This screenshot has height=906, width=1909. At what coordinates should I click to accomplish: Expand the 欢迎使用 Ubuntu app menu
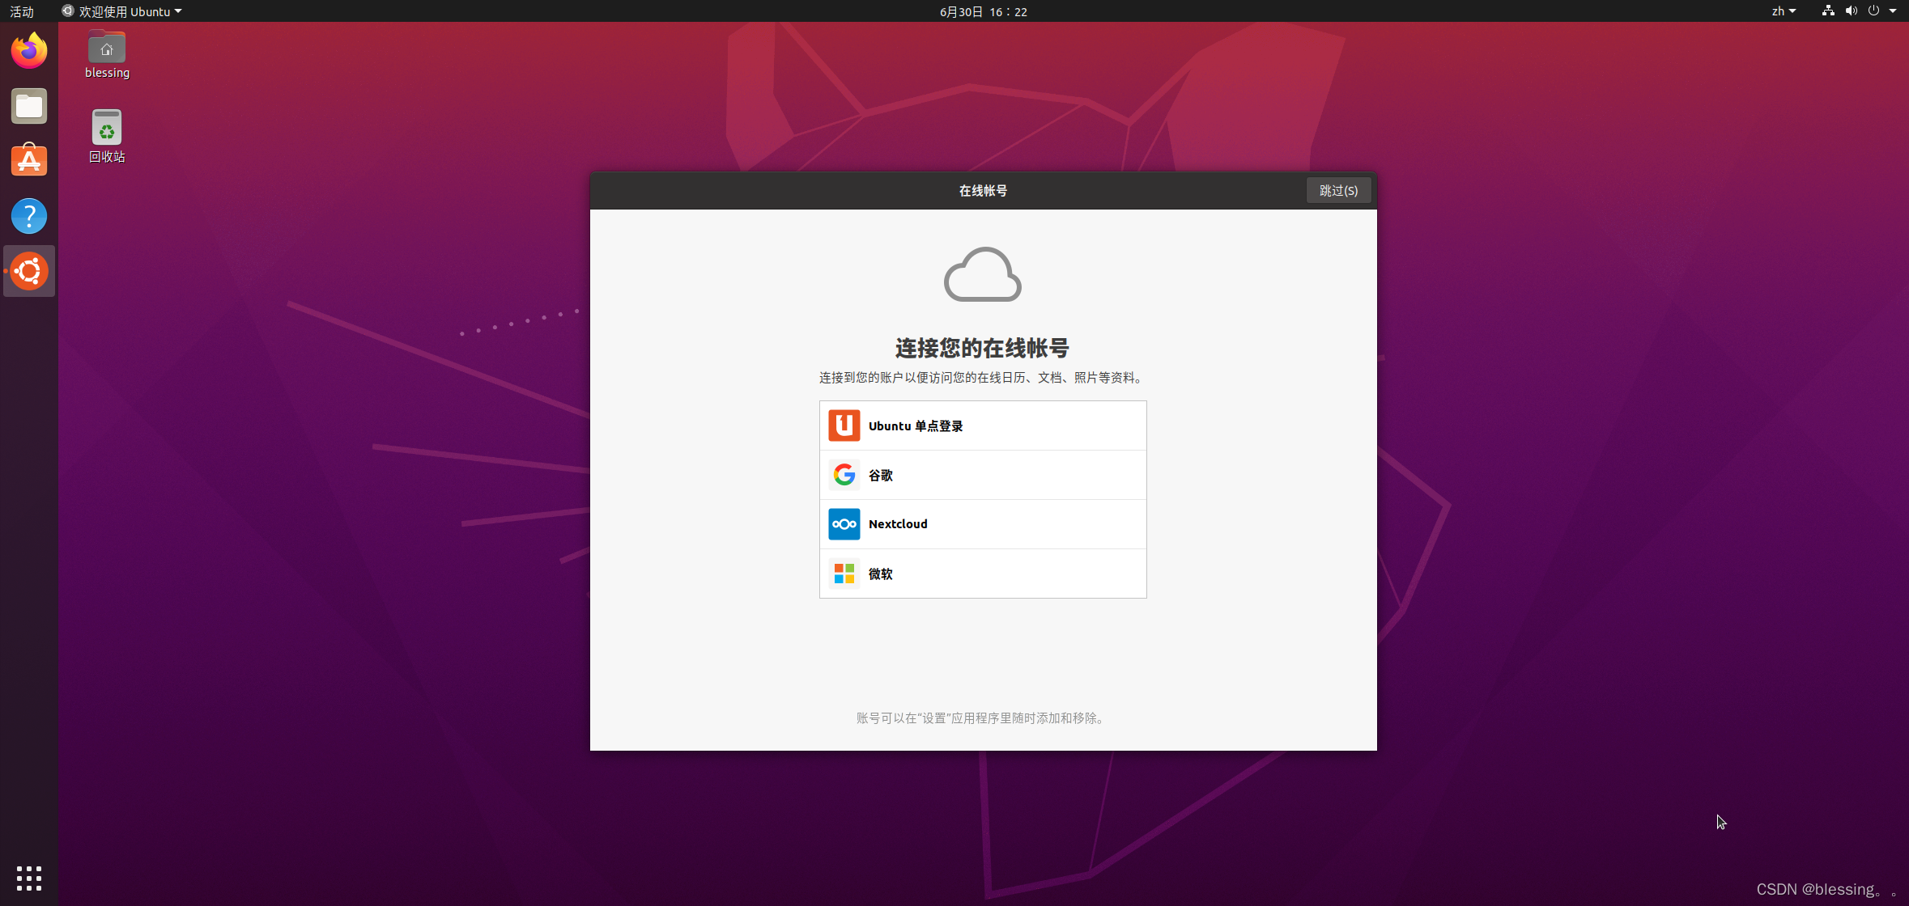tap(122, 11)
